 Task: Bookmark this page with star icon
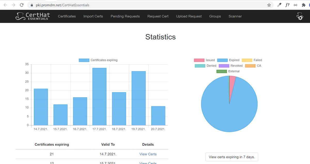(x=269, y=5)
